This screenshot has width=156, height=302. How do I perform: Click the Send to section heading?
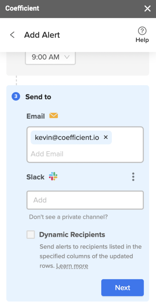pyautogui.click(x=38, y=97)
